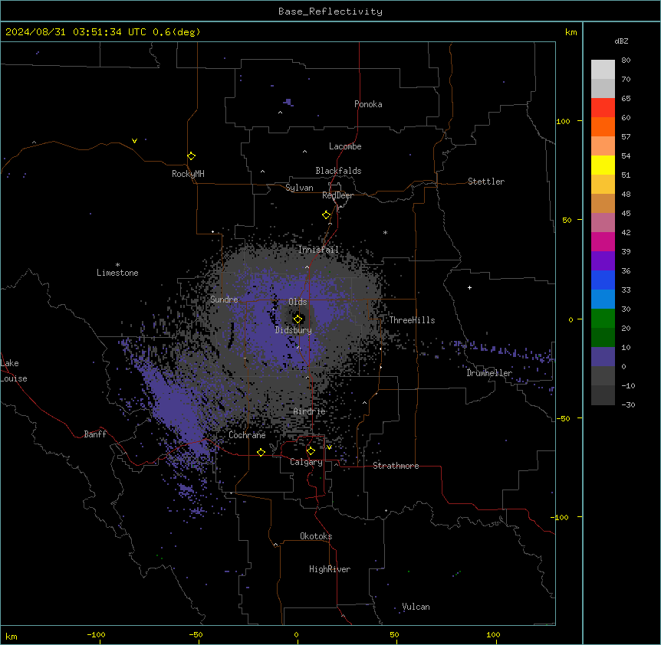This screenshot has height=645, width=661.
Task: Click the RedDeer city label
Action: point(337,195)
